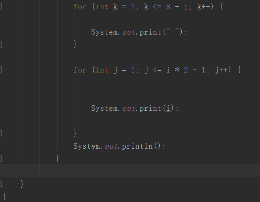The height and width of the screenshot is (202, 260).
Task: Click the 'for' keyword of the j loop
Action: (x=80, y=70)
